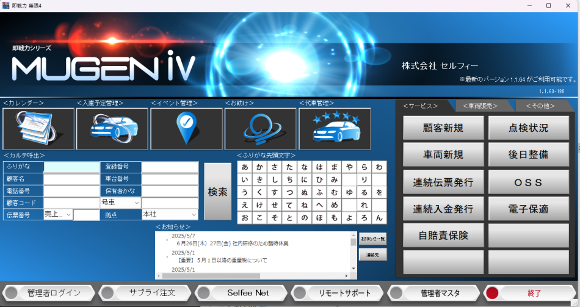Focus the 保有者かな input field
Viewport: 580px width, 307px height.
(170, 191)
